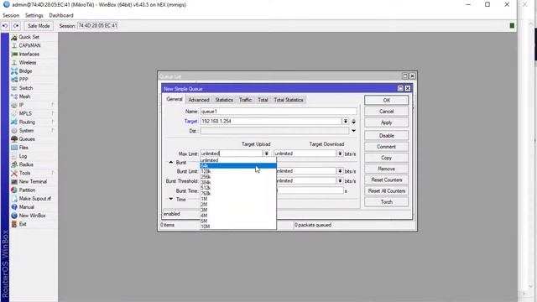Click OK button in New Simple Queue
537x302 pixels.
pyautogui.click(x=386, y=101)
